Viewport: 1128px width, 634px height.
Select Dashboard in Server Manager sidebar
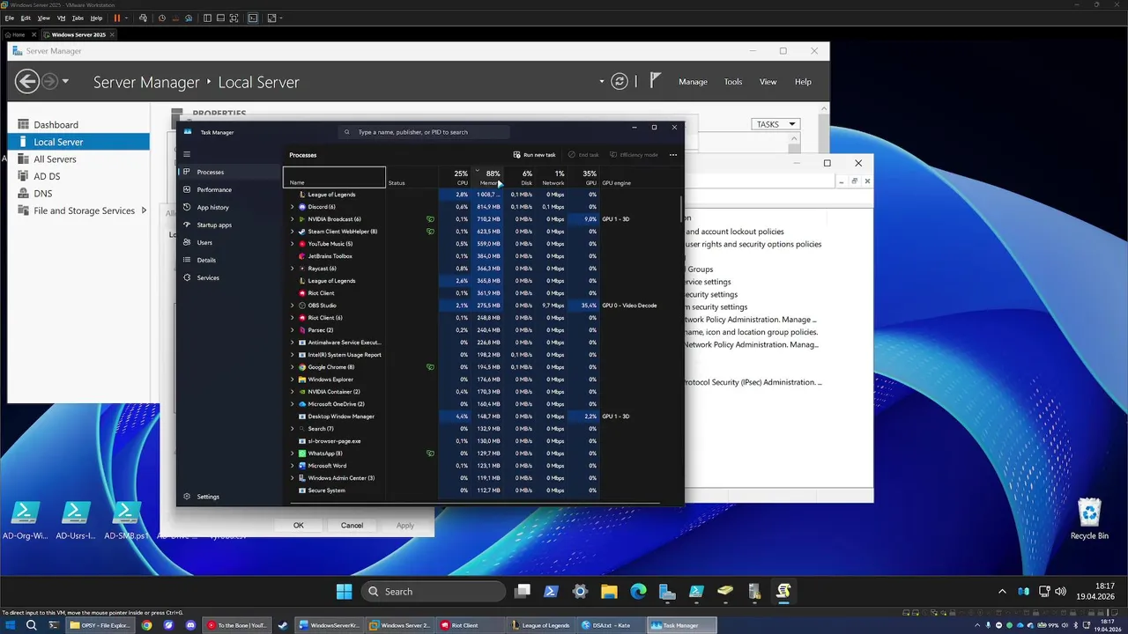[78, 125]
